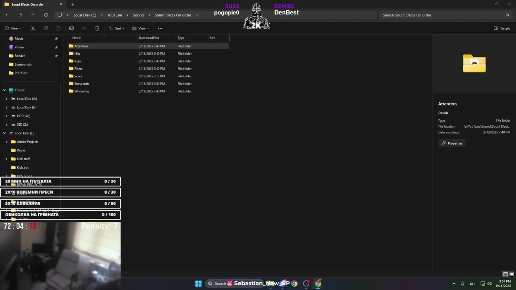516x290 pixels.
Task: Add a new Explorer tab
Action: point(73,4)
